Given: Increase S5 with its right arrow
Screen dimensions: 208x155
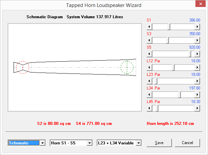Looking at the screenshot, I should (197, 54).
